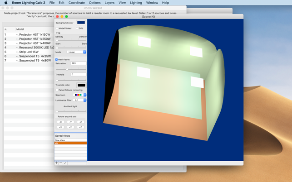
Task: Open the Layers menu
Action: [x=109, y=3]
